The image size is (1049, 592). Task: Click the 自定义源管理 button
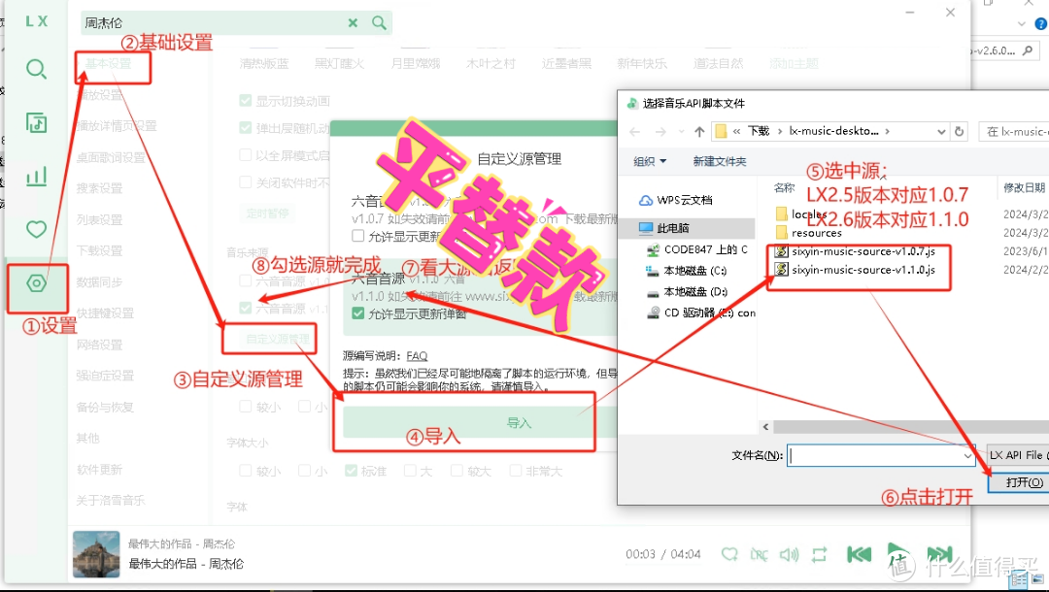pos(278,339)
